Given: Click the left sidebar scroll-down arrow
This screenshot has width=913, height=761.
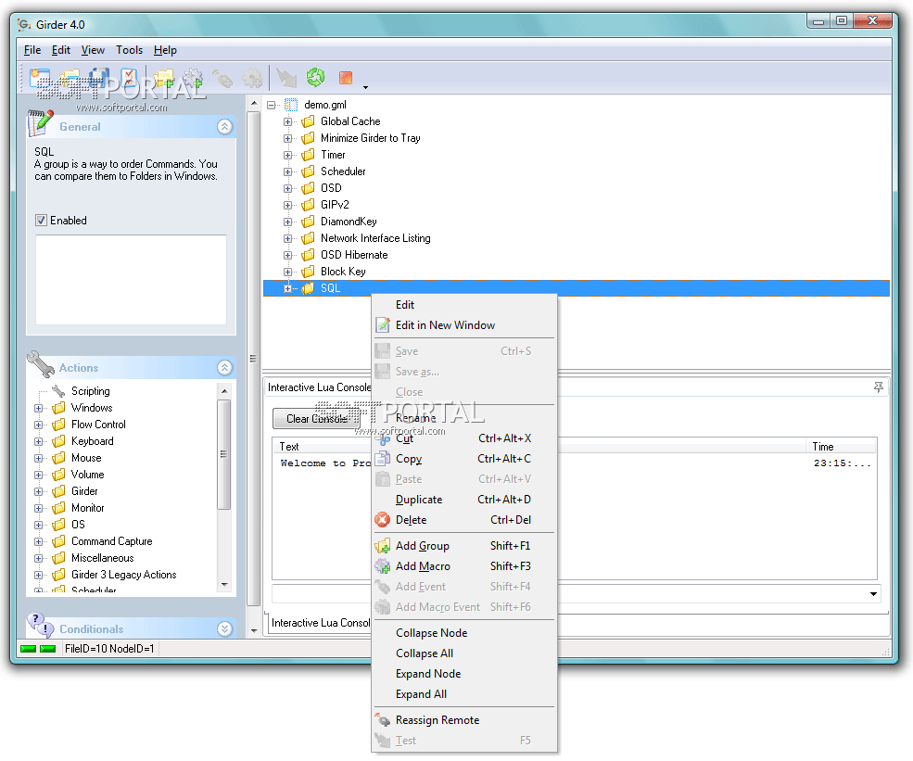Looking at the screenshot, I should point(254,630).
